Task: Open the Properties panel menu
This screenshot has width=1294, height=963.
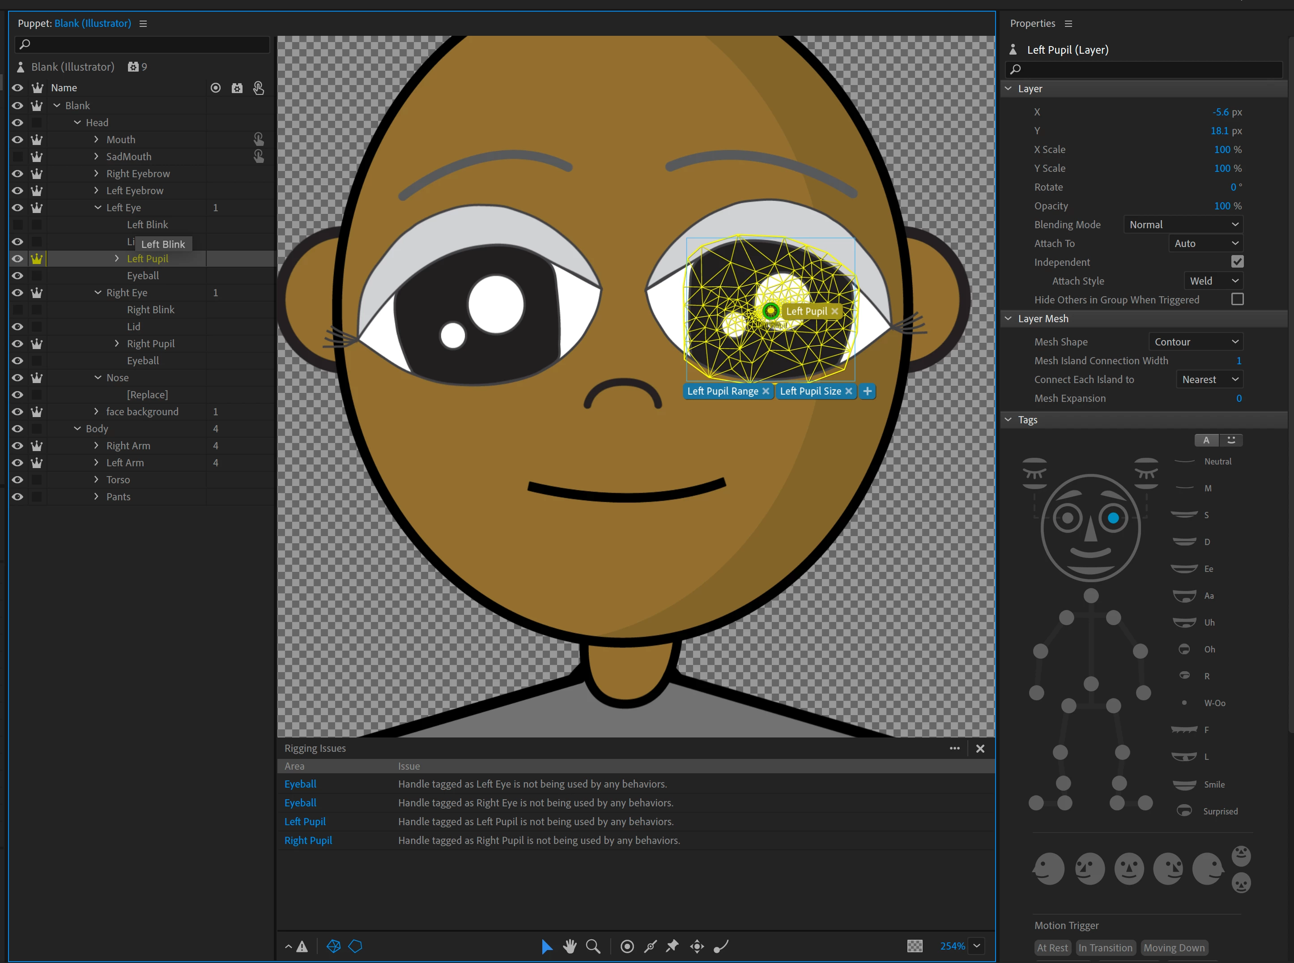Action: click(x=1068, y=23)
